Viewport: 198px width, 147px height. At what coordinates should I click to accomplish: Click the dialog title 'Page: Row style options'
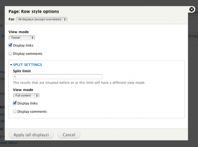(34, 12)
